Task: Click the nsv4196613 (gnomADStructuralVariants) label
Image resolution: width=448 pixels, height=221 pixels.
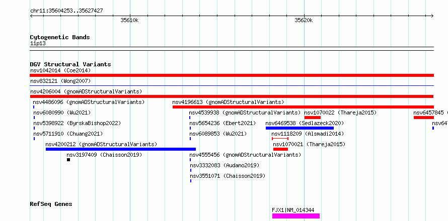Action: point(228,102)
